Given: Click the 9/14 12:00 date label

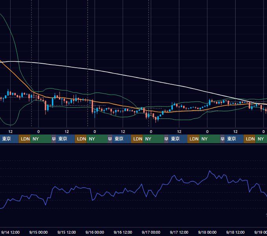Looking at the screenshot, I should click(x=10, y=232).
